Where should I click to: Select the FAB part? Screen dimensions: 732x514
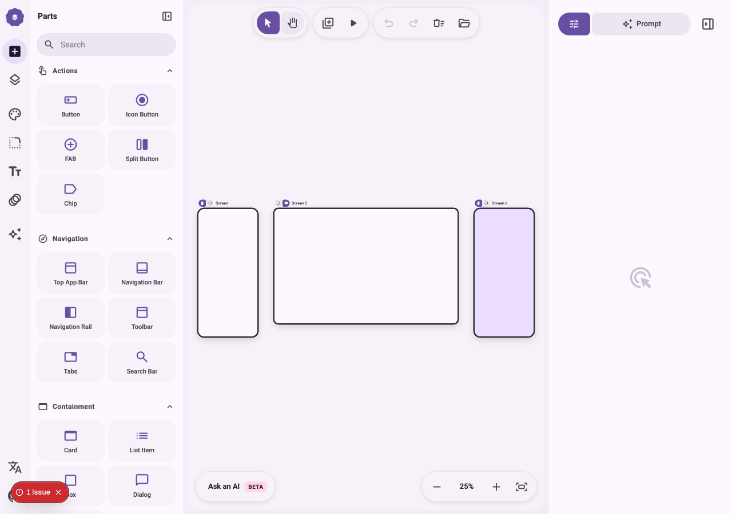(x=70, y=150)
